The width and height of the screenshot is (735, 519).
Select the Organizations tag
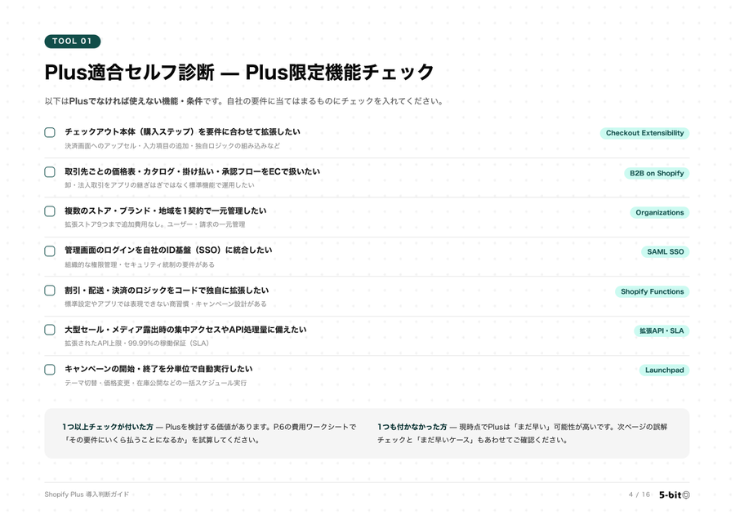pyautogui.click(x=660, y=213)
